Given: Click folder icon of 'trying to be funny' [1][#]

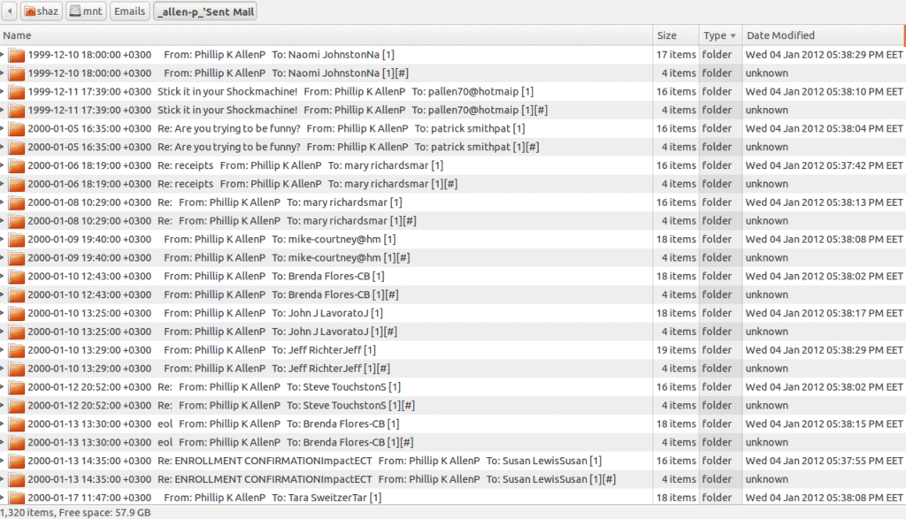Looking at the screenshot, I should 17,147.
